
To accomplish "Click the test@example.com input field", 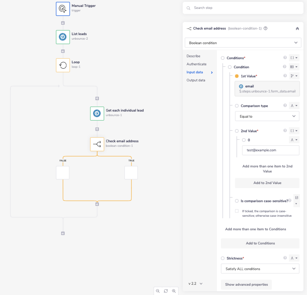I will point(270,150).
